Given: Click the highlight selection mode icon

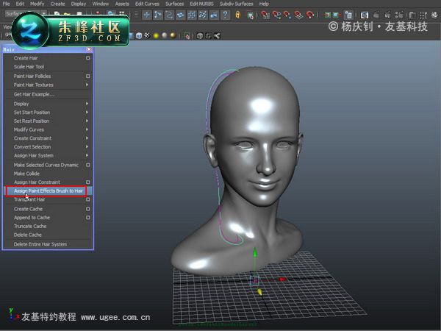Looking at the screenshot, I should pyautogui.click(x=250, y=15).
